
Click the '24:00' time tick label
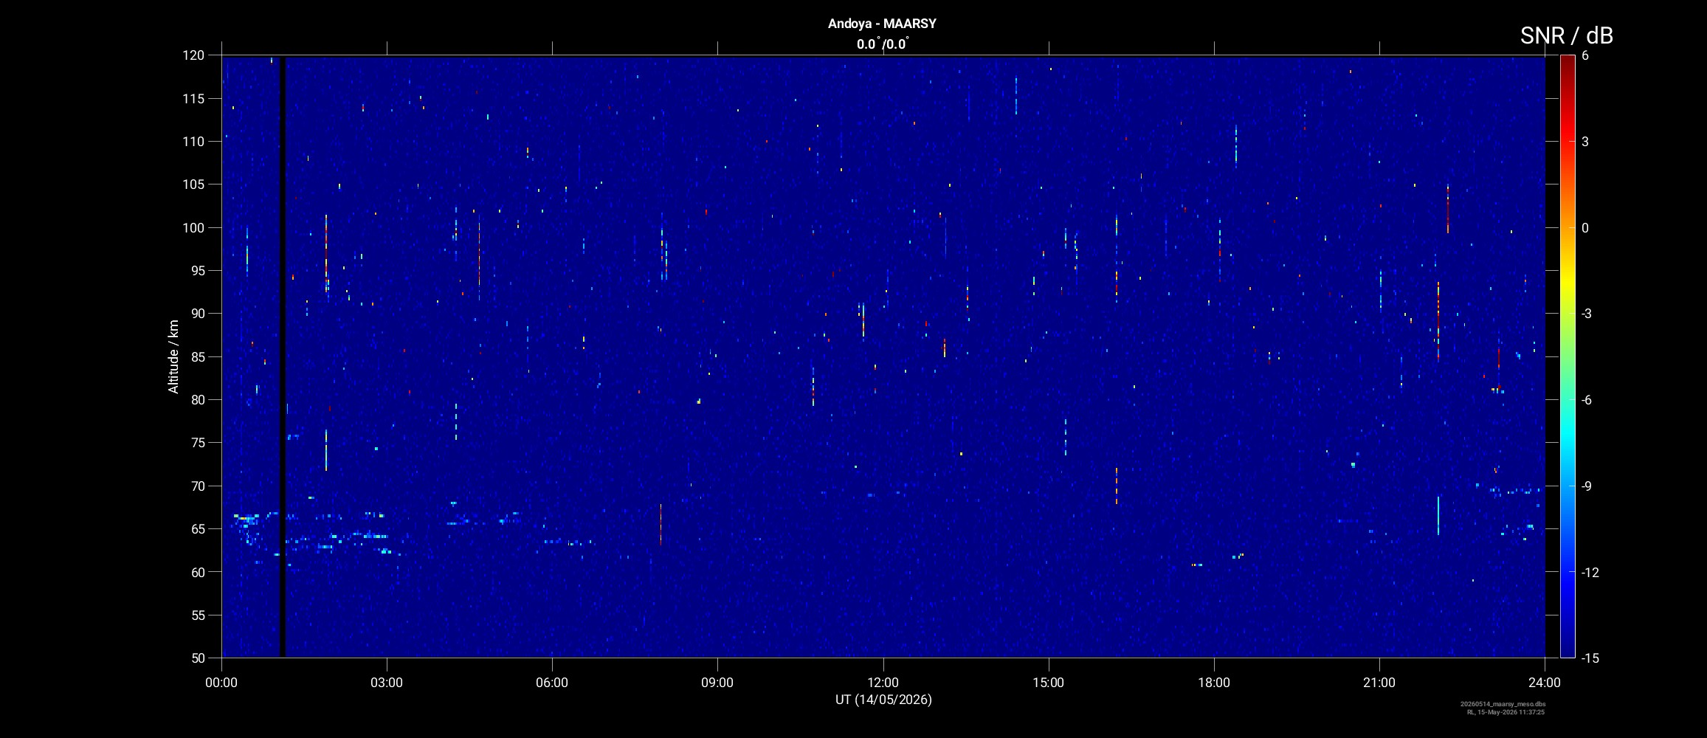tap(1545, 683)
